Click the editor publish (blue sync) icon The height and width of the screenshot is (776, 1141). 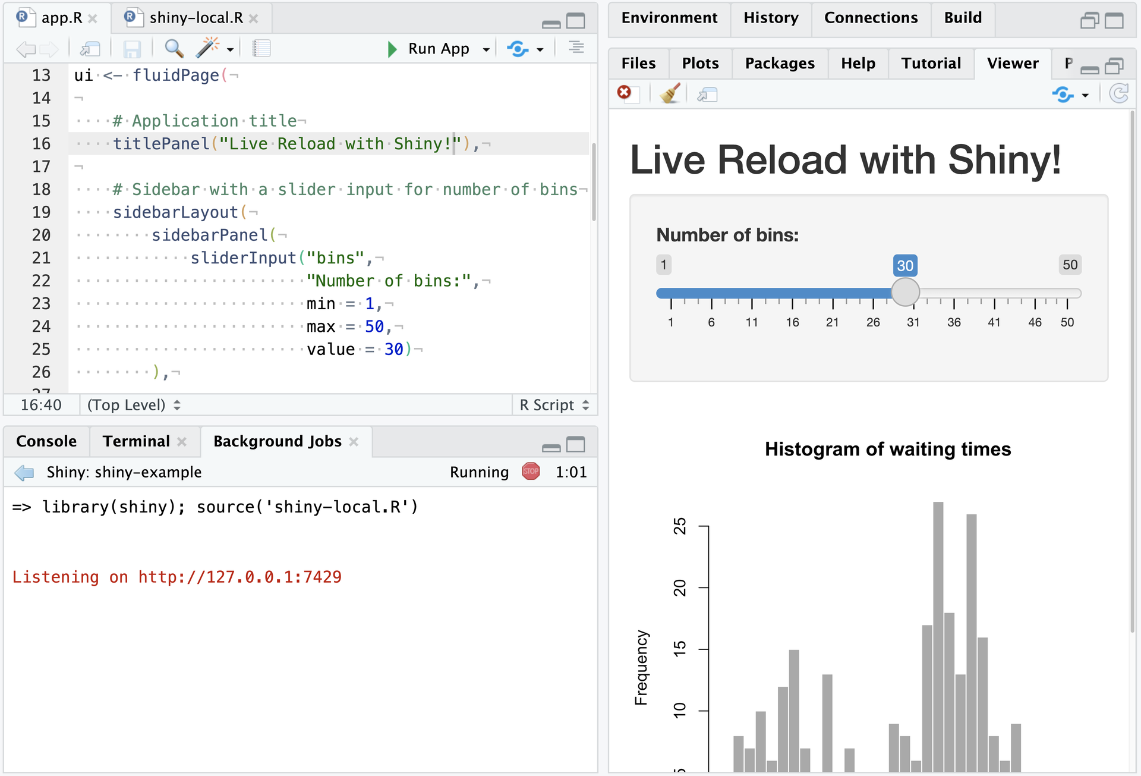518,49
